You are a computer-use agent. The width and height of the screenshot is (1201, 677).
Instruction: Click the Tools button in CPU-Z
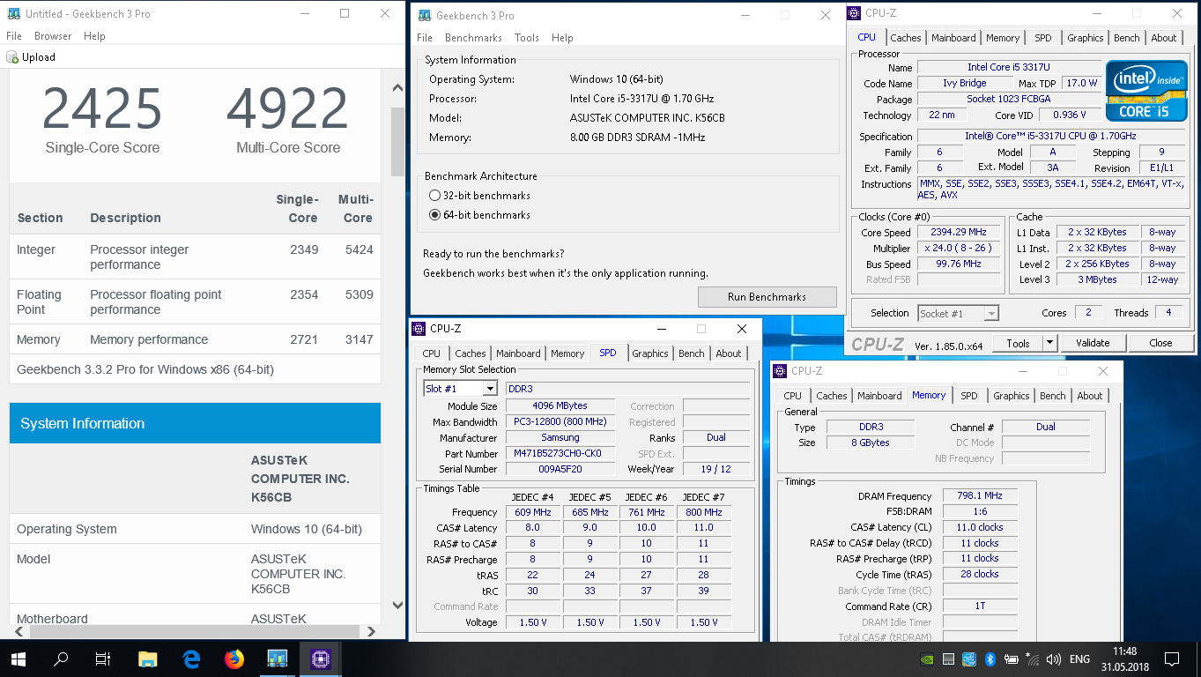[1018, 343]
